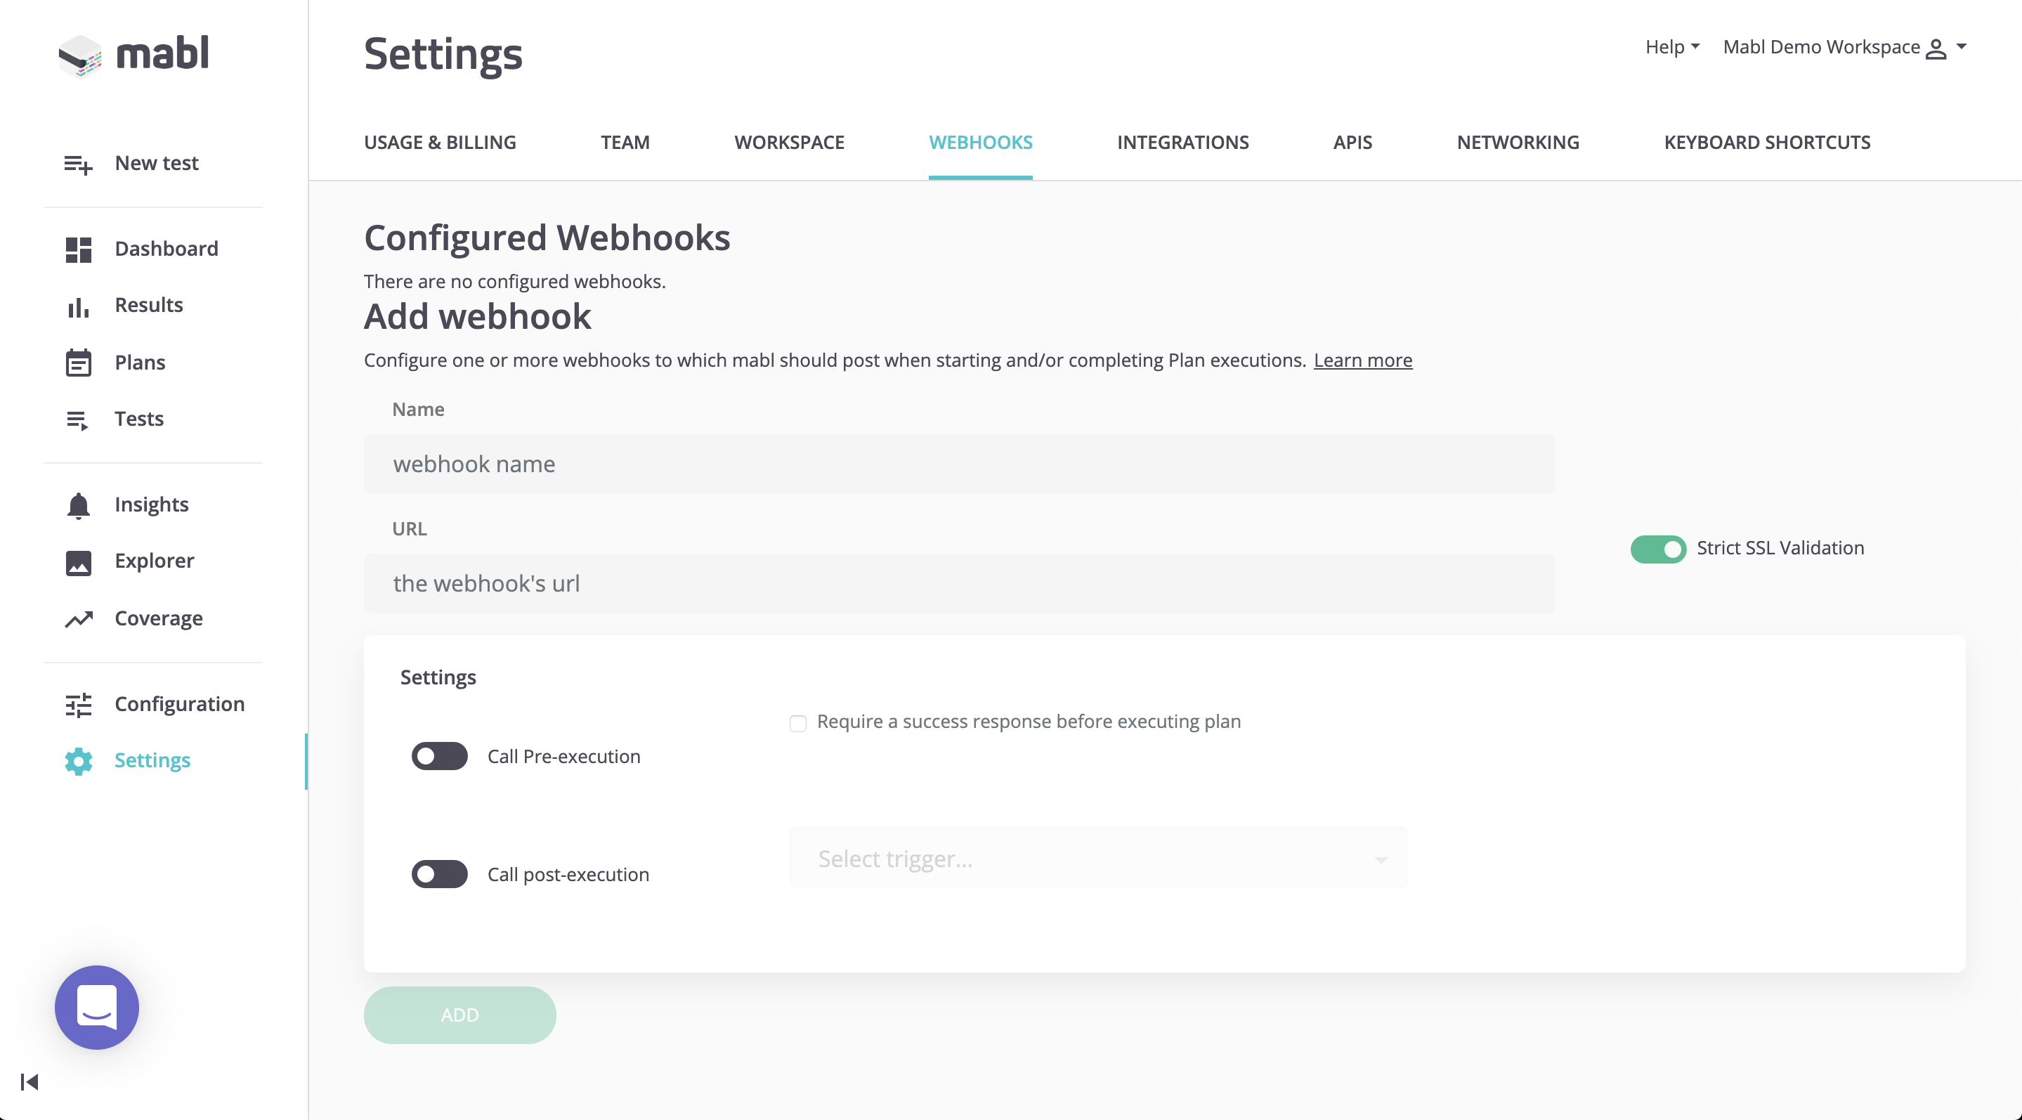The height and width of the screenshot is (1120, 2022).
Task: Click the webhook name input field
Action: pyautogui.click(x=958, y=464)
